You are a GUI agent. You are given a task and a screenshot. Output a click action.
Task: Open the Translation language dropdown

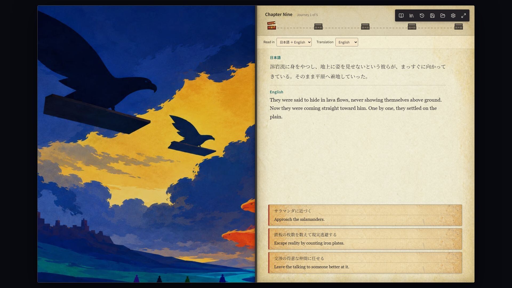[347, 42]
